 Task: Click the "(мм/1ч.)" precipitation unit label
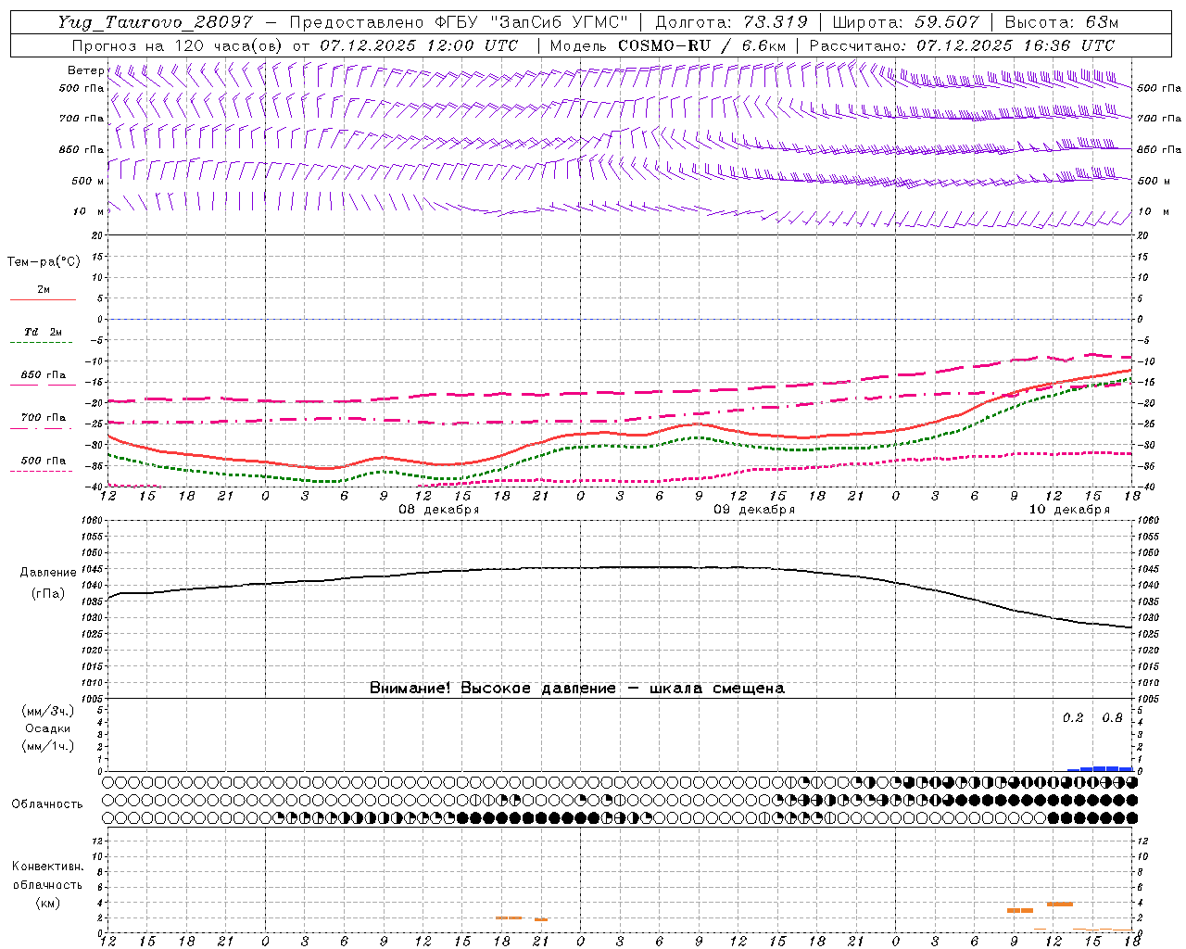pyautogui.click(x=48, y=746)
